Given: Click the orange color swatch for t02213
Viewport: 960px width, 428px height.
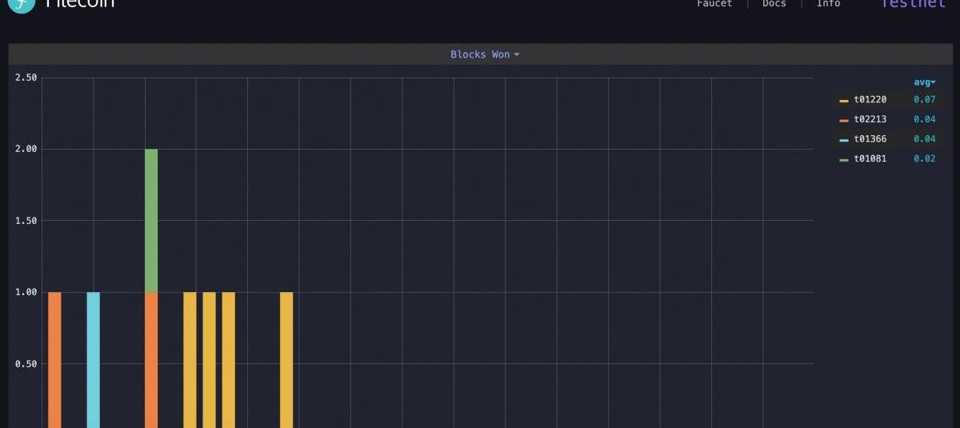Looking at the screenshot, I should [844, 120].
